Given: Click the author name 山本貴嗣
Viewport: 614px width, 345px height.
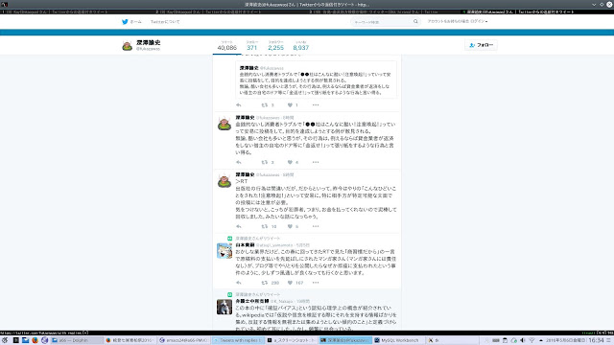Looking at the screenshot, I should pos(245,245).
